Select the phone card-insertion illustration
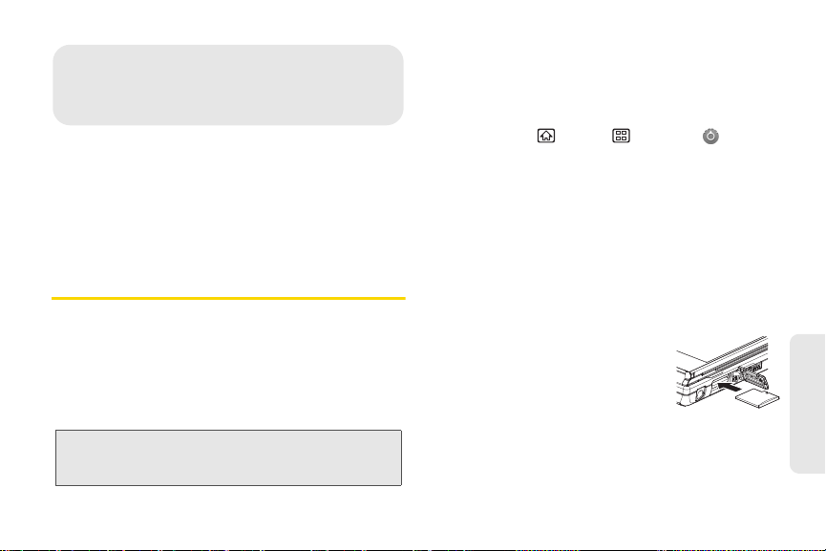Screen dimensions: 826x551 (728, 371)
